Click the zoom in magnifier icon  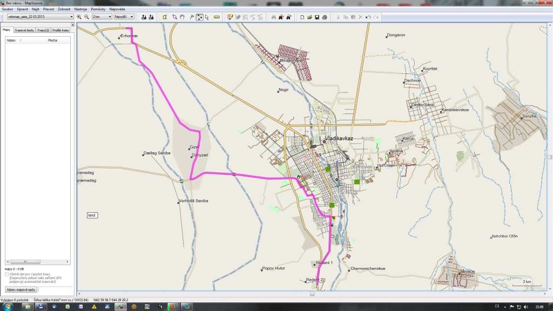pyautogui.click(x=79, y=17)
